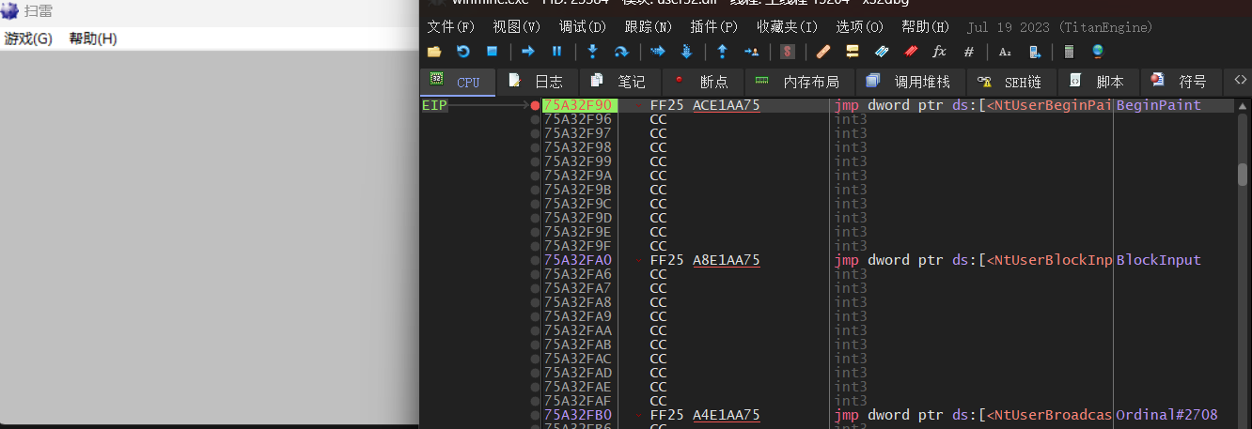Select the BlockInput comment cell
This screenshot has width=1252, height=429.
pos(1158,260)
